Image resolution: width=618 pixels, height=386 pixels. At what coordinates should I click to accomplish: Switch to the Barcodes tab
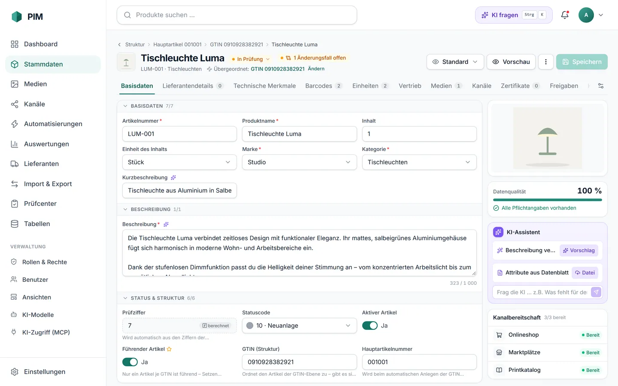pos(324,86)
